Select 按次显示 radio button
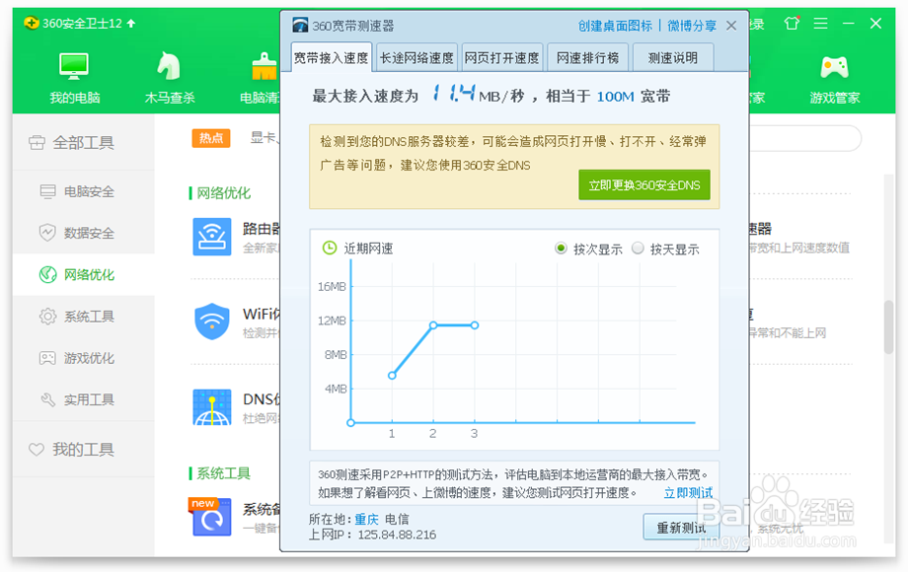Viewport: 908px width, 572px height. [x=561, y=249]
